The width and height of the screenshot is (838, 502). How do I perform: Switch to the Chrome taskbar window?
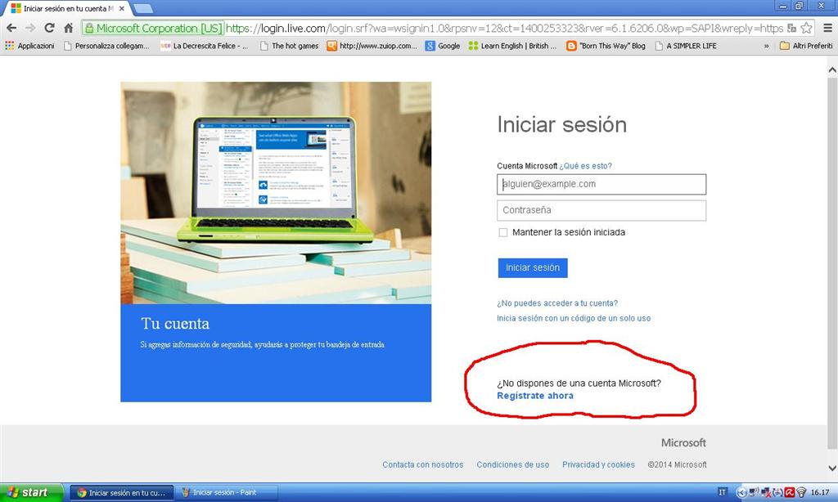click(x=121, y=492)
